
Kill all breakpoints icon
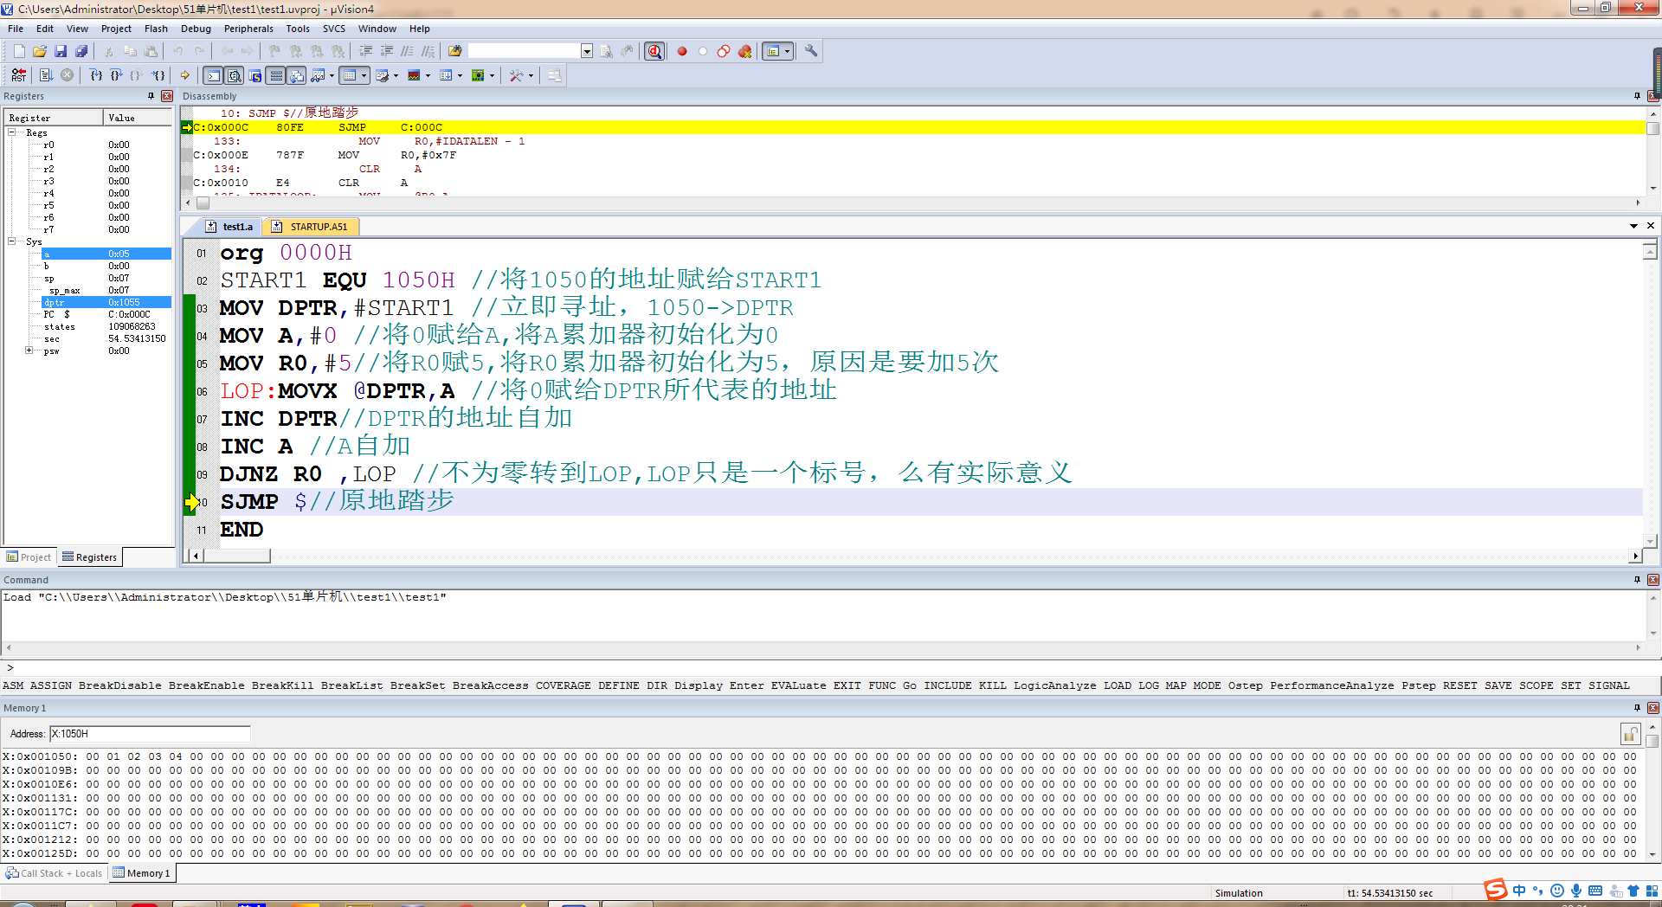744,51
